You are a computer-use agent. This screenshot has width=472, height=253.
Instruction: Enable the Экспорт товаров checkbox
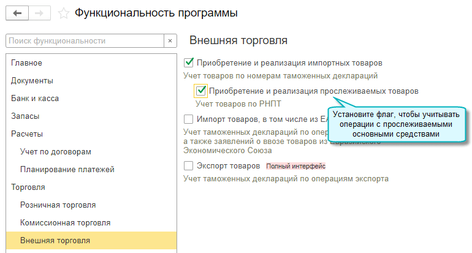tap(189, 166)
